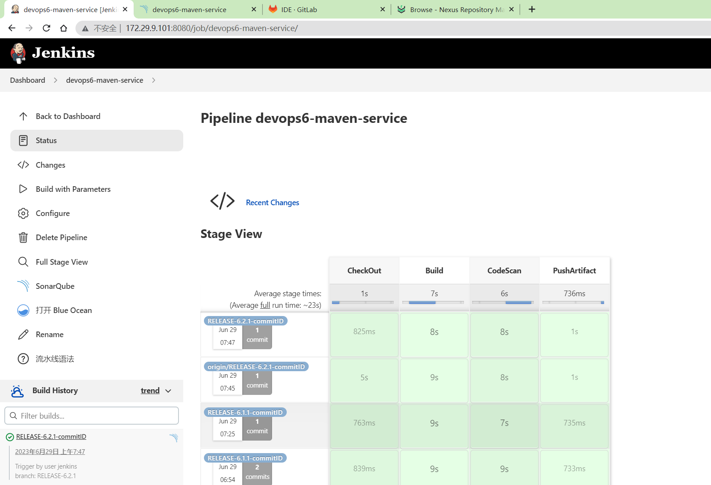The image size is (711, 485).
Task: Click the Full Stage View magnifier icon
Action: (23, 262)
